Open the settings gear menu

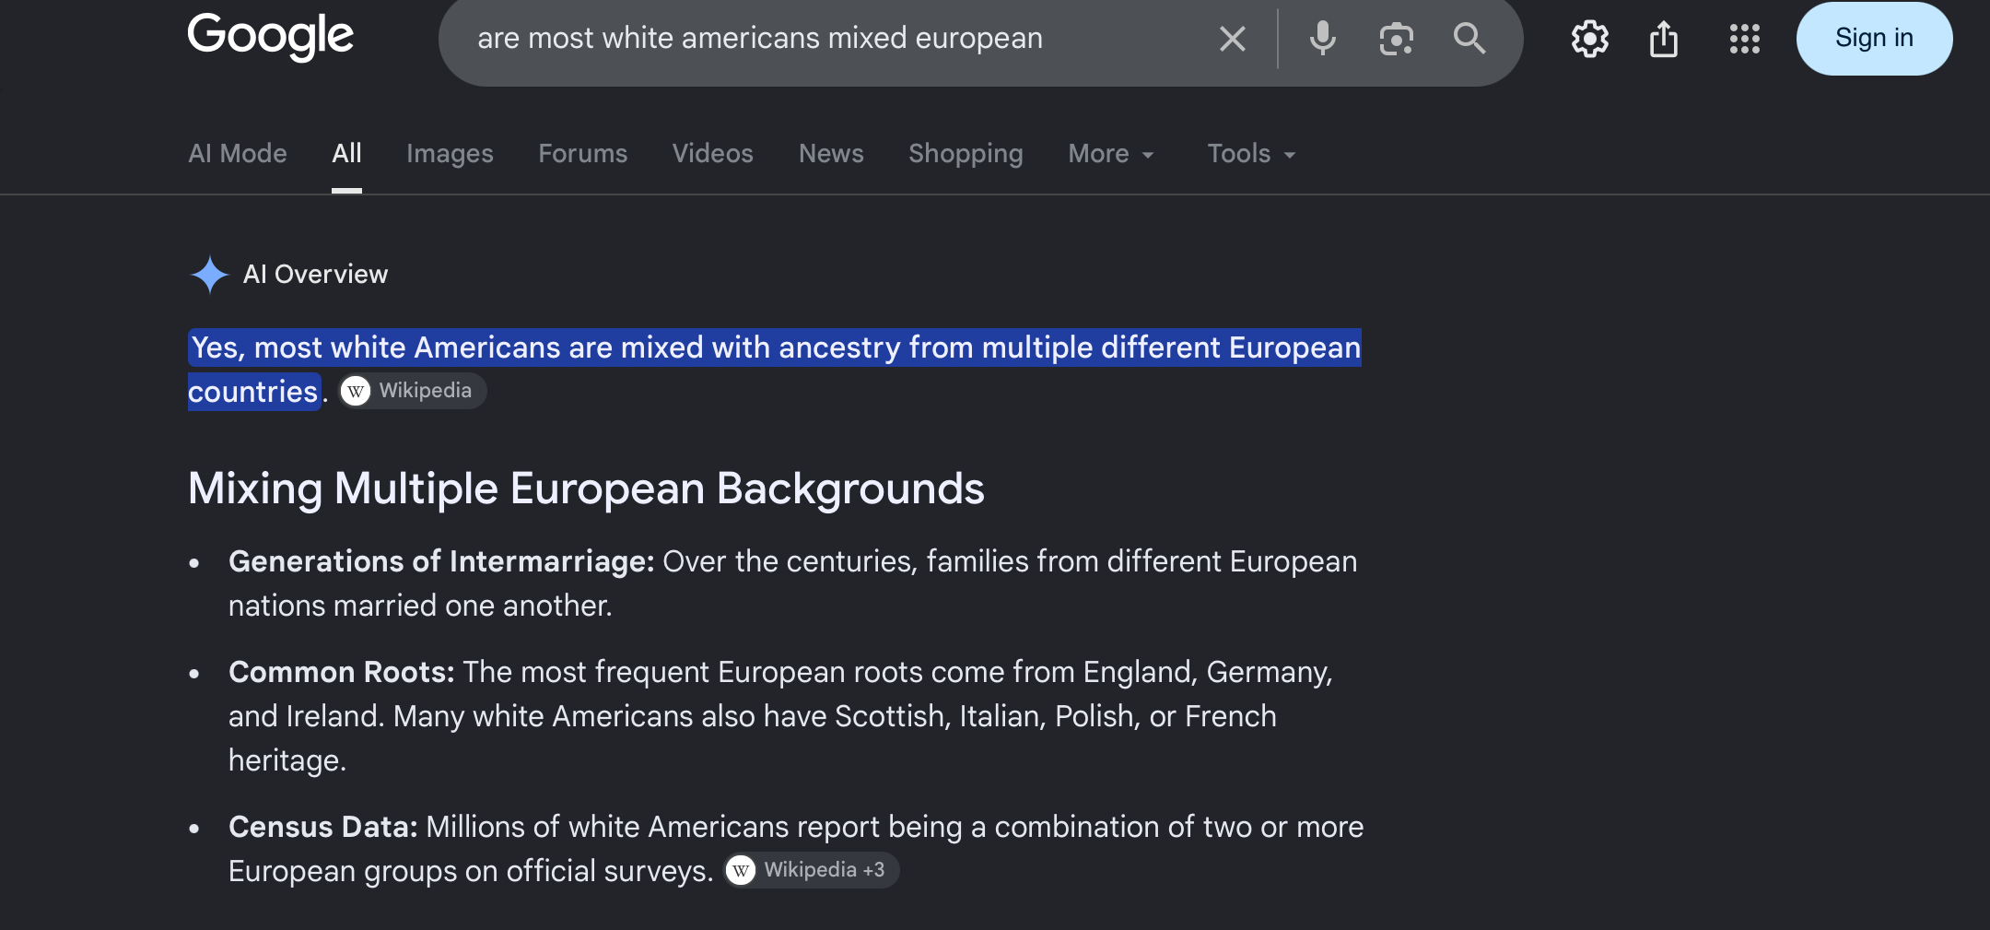1589,39
